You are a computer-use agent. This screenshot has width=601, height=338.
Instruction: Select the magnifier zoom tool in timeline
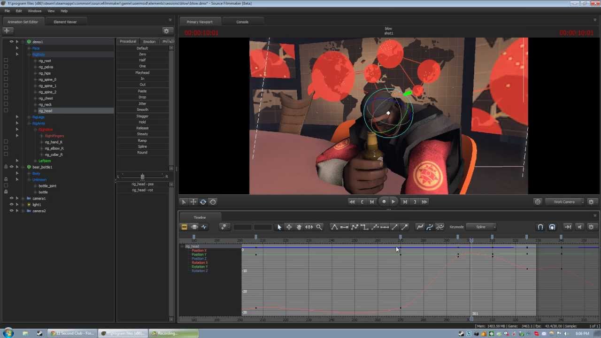pyautogui.click(x=319, y=227)
